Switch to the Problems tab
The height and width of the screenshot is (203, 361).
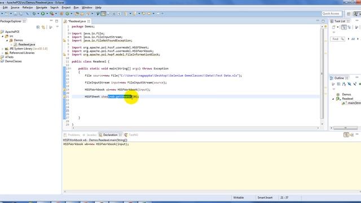pos(72,135)
